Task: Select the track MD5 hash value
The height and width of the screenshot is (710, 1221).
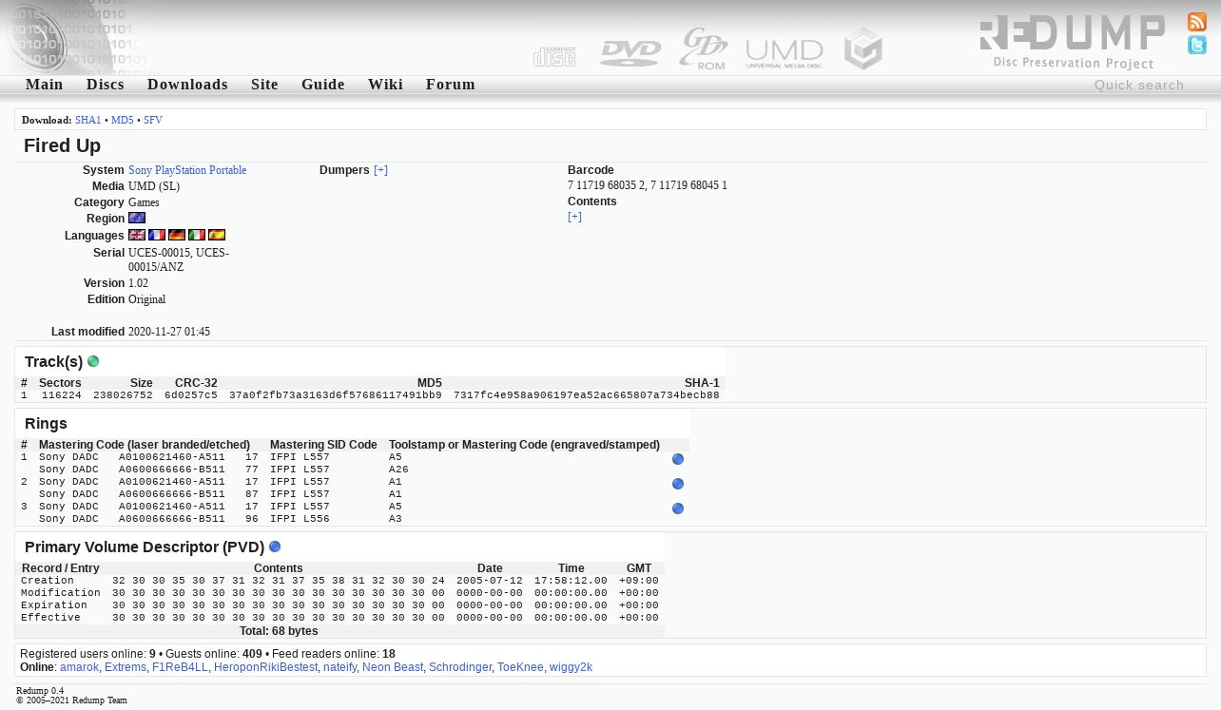Action: (x=336, y=395)
